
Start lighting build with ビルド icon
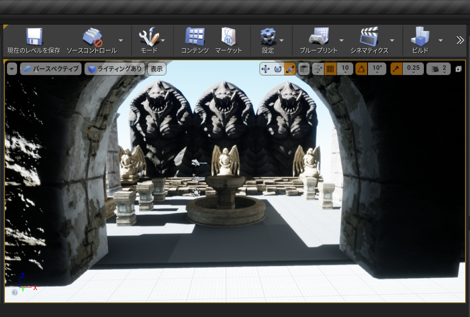pos(420,40)
